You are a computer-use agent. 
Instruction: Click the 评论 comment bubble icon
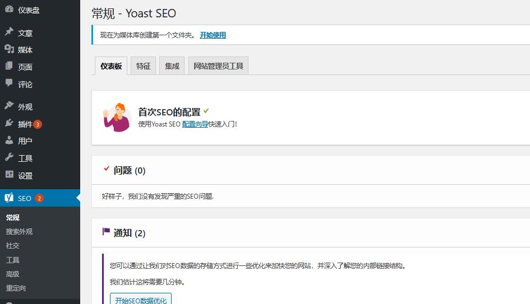click(x=9, y=84)
